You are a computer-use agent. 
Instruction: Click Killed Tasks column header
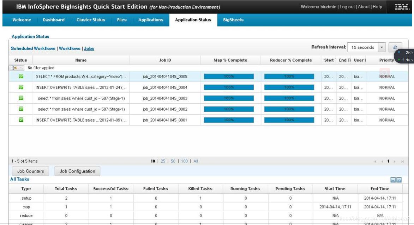point(200,189)
